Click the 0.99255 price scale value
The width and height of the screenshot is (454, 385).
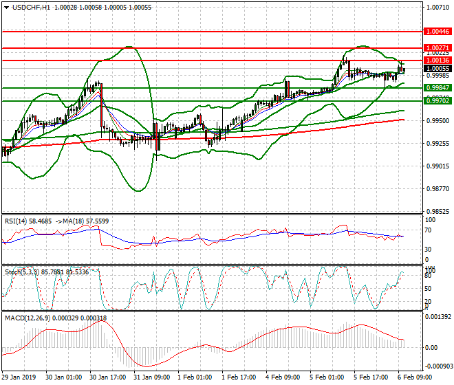pos(437,143)
